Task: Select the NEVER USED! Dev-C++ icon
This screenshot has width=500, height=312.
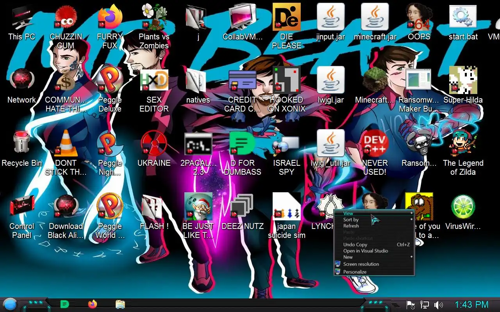Action: (375, 144)
